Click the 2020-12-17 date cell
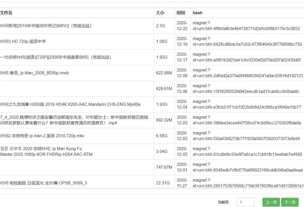Screen dimensions: 304x207 click(182, 57)
